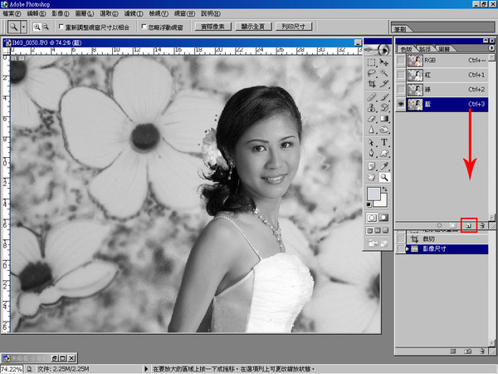498x374 pixels.
Task: Select the Type (T) tool
Action: coord(385,142)
